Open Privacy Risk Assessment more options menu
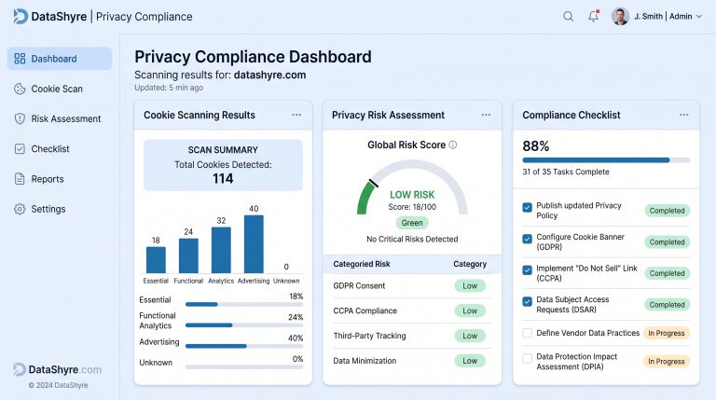 point(486,115)
